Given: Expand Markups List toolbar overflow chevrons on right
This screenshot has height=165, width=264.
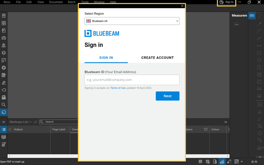Looking at the screenshot, I should pos(226,122).
